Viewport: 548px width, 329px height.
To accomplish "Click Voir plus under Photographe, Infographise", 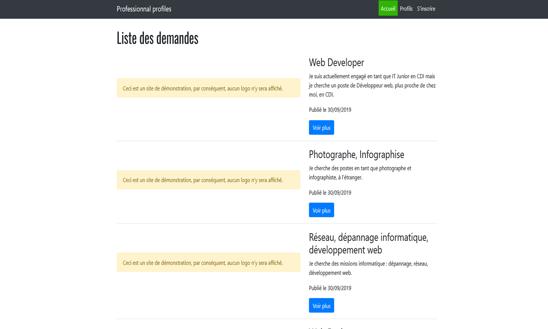I will pyautogui.click(x=321, y=210).
